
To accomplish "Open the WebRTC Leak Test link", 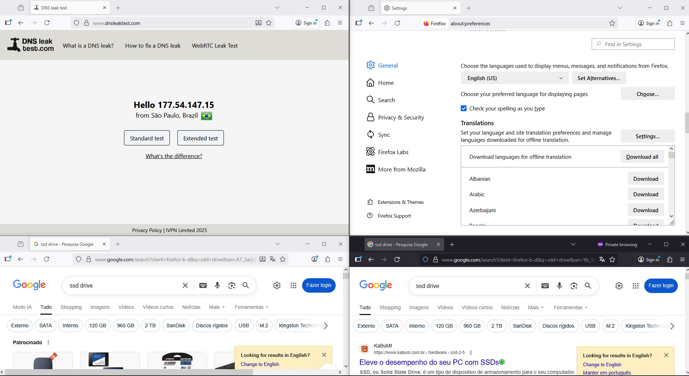I will click(215, 45).
